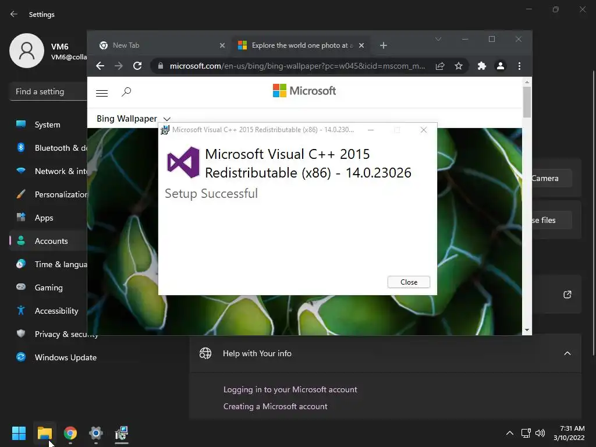Click the VM6 user avatar
596x447 pixels.
point(27,51)
